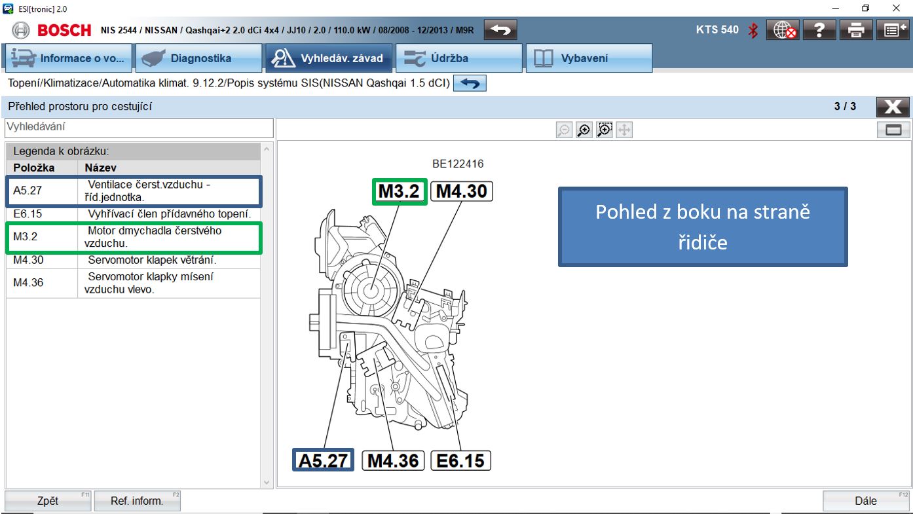Select legend row E6.15 Vyhřívací člen
The image size is (913, 514).
click(x=134, y=214)
